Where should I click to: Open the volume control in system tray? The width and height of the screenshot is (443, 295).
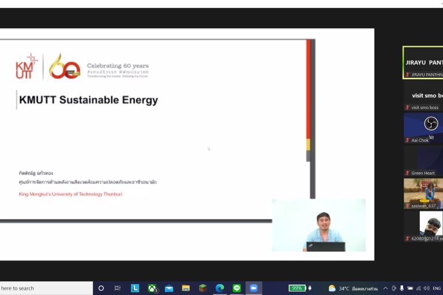[x=426, y=288]
